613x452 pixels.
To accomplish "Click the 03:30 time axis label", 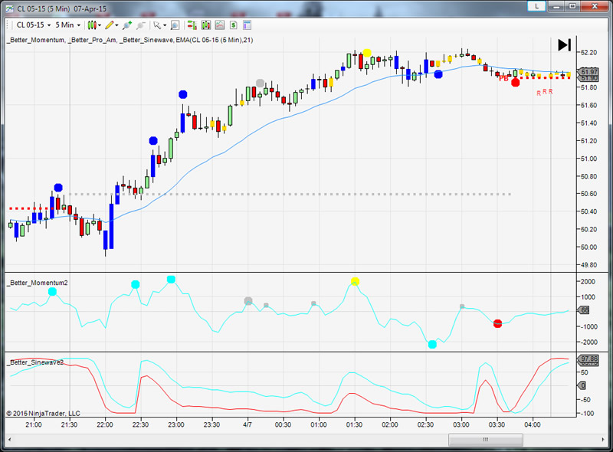I will (497, 424).
